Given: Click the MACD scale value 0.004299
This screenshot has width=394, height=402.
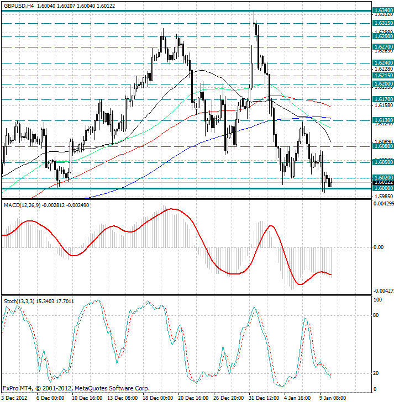Looking at the screenshot, I should (x=384, y=204).
